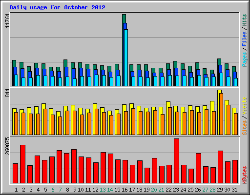Click the red KBytes bar for day 19

tap(147, 175)
